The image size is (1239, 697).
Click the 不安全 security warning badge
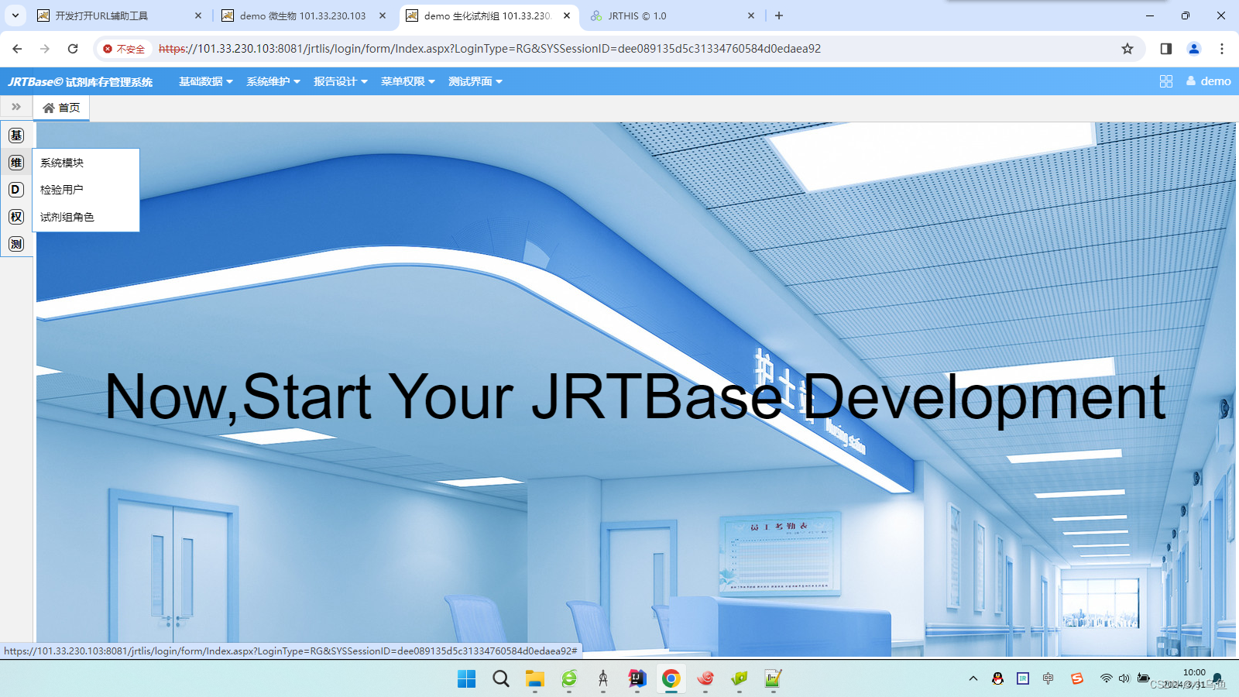coord(124,49)
